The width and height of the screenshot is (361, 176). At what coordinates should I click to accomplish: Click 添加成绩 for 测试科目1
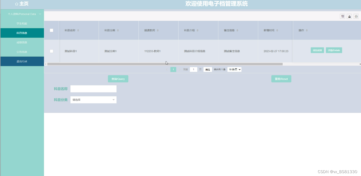click(317, 50)
